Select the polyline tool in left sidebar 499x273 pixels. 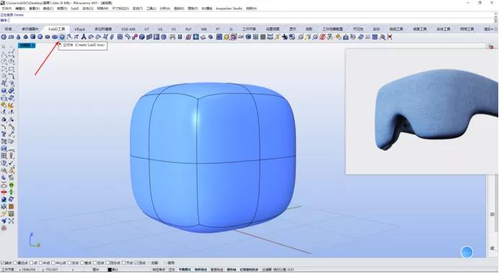4,54
